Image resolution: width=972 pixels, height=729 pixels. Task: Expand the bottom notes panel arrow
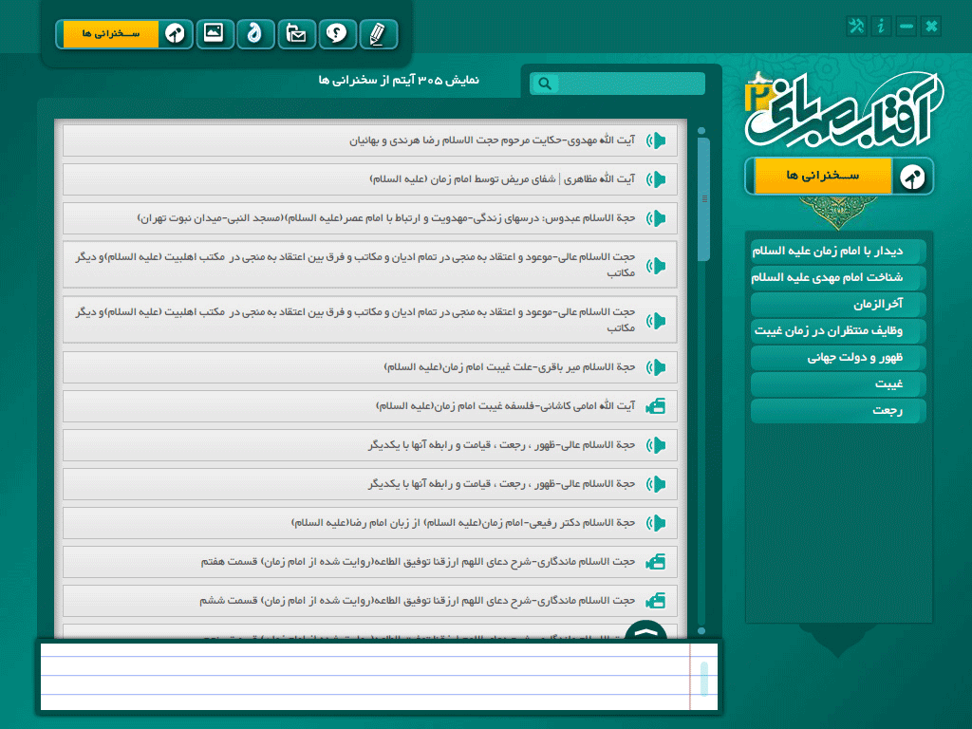(645, 631)
